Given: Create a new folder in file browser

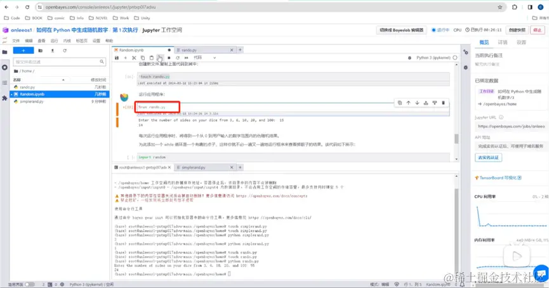Looking at the screenshot, I should 40,51.
